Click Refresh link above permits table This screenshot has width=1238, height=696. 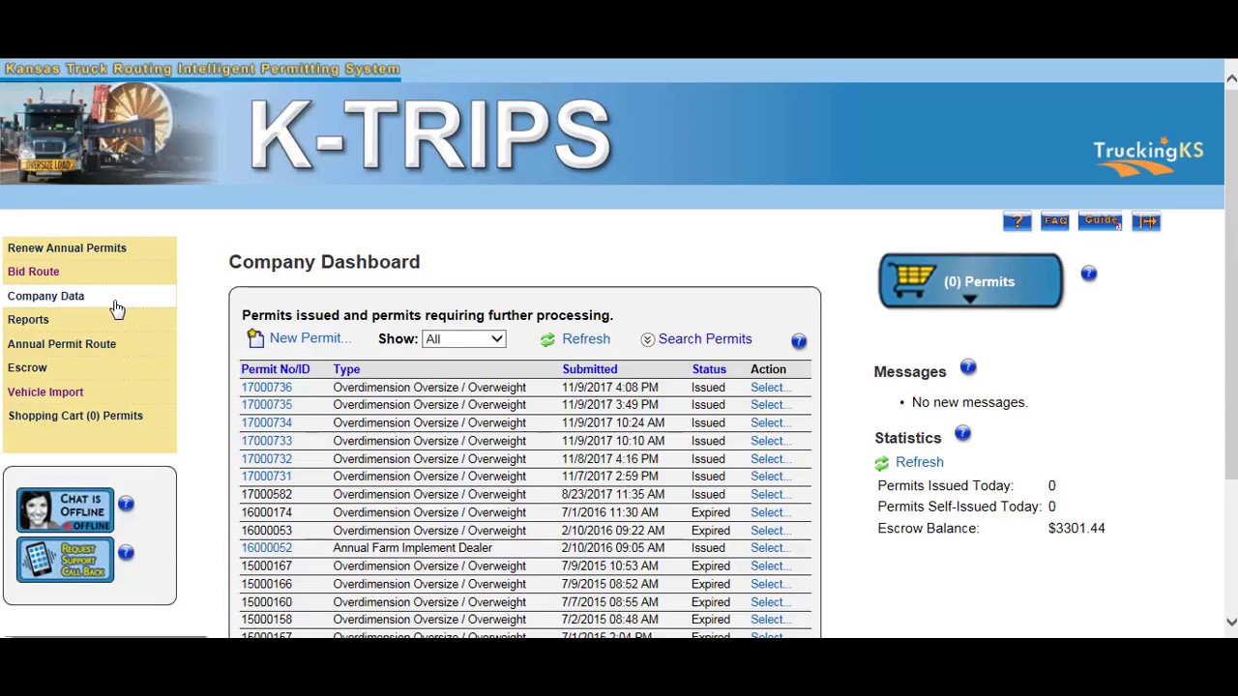click(x=586, y=339)
